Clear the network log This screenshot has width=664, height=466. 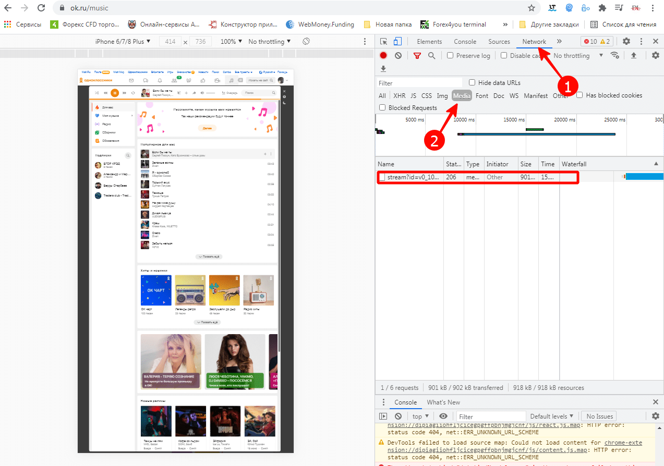(398, 56)
